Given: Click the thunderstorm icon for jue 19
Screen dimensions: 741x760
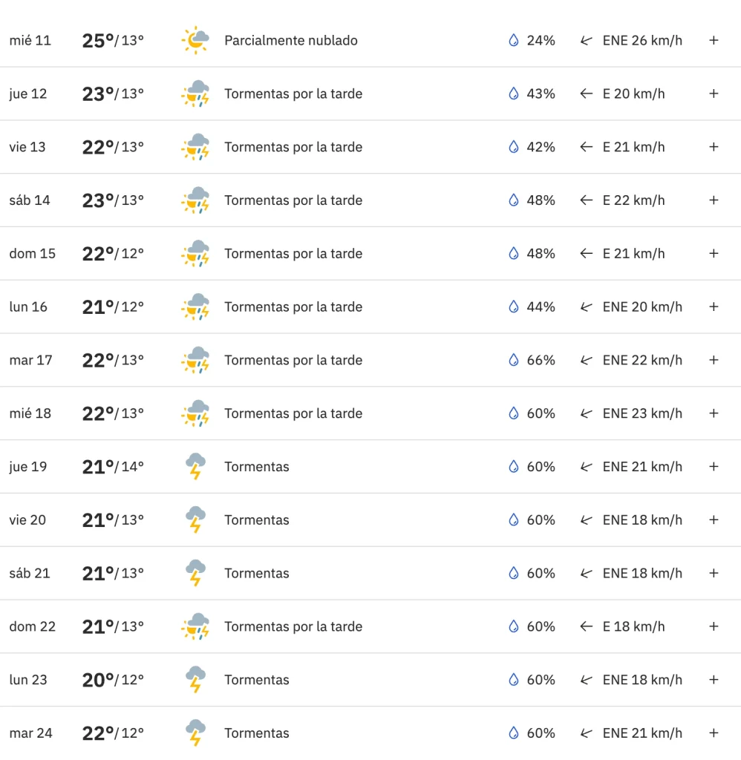Looking at the screenshot, I should (195, 467).
